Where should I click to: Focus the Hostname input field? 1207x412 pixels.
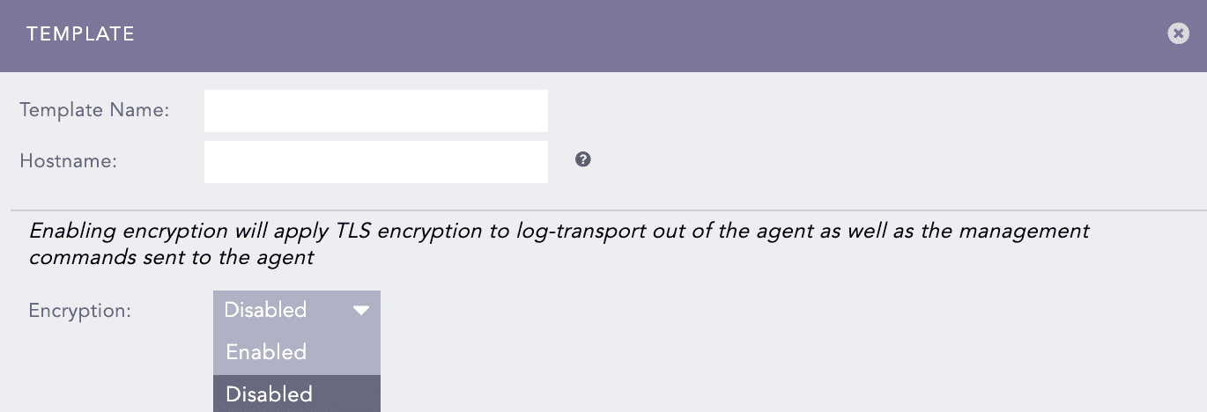click(375, 162)
